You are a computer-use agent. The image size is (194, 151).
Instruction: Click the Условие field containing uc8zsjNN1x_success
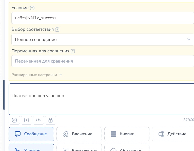coord(102,18)
